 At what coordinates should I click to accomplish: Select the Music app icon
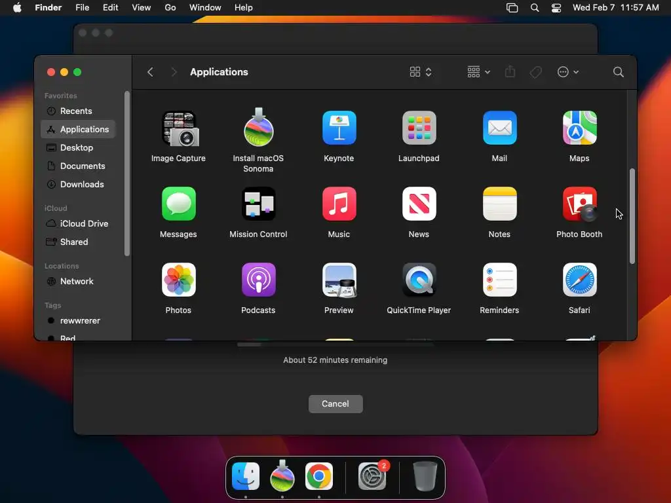[339, 204]
